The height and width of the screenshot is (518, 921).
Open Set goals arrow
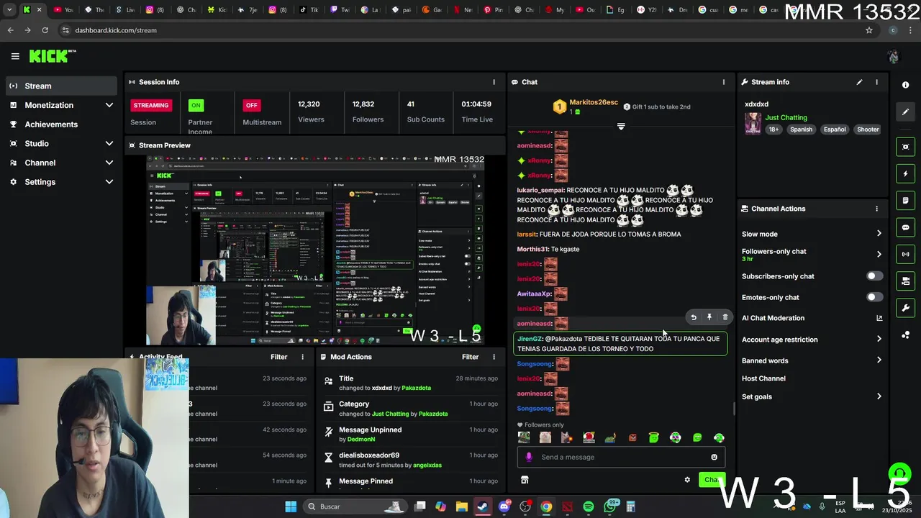pos(879,396)
